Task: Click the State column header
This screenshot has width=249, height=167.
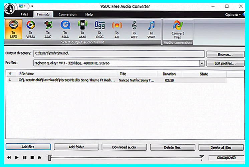Action: [204, 74]
